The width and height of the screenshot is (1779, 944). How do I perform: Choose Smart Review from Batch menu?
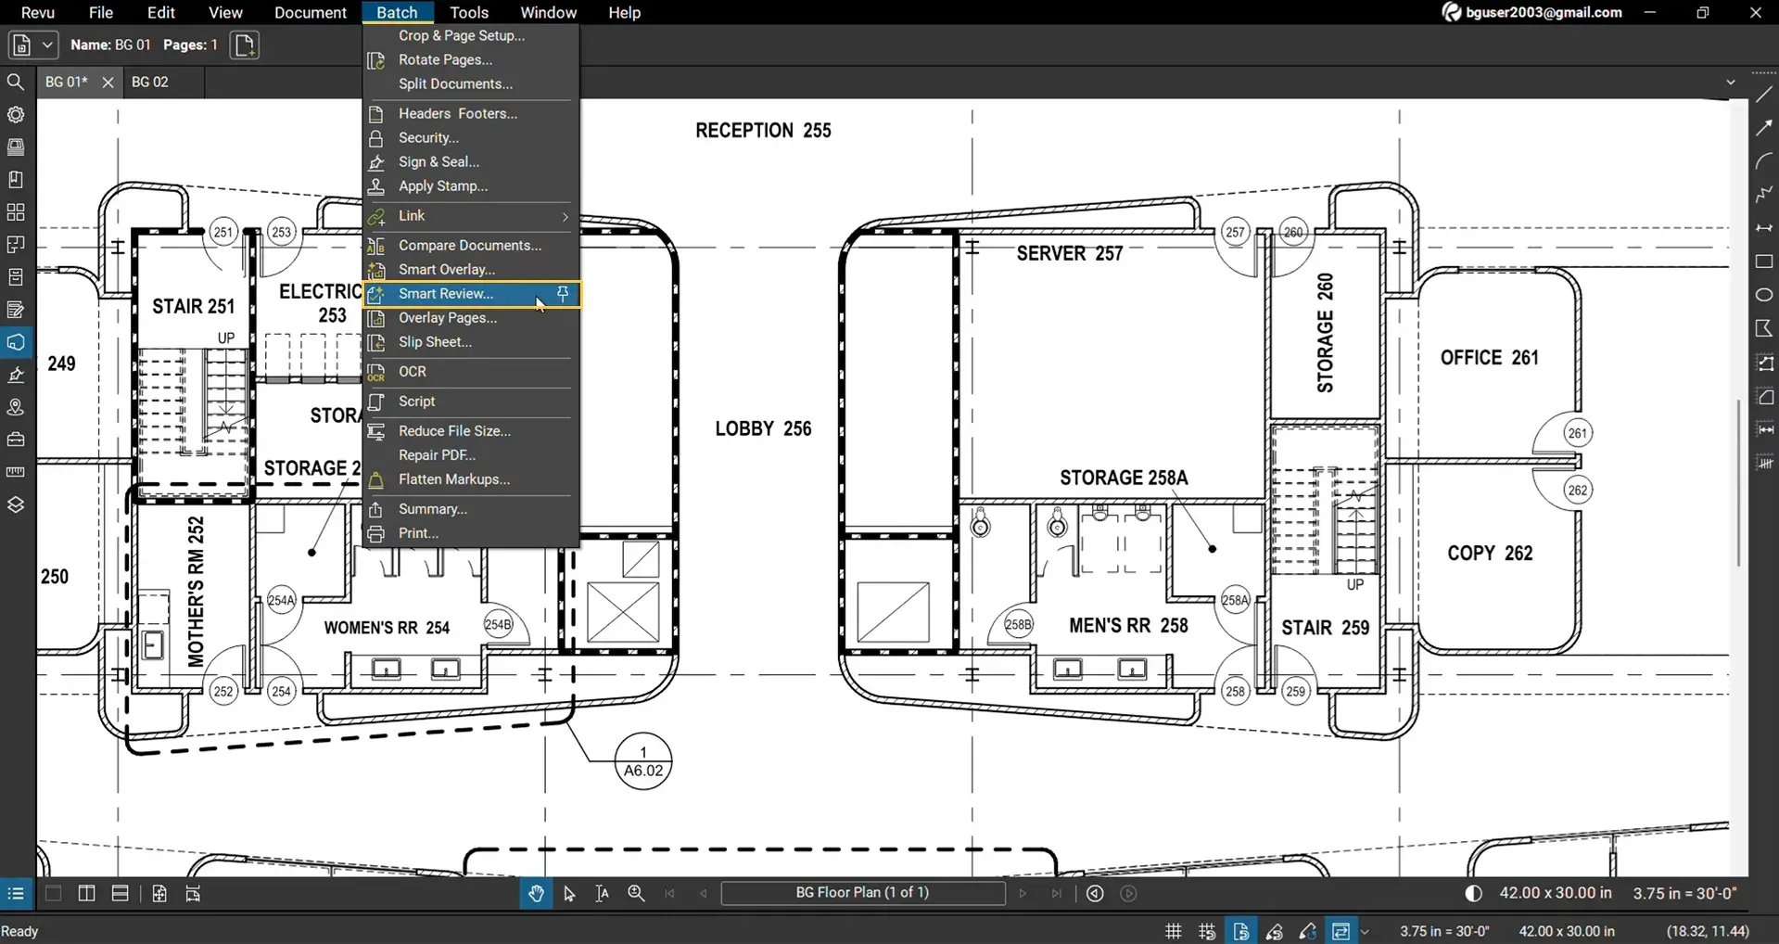coord(471,294)
